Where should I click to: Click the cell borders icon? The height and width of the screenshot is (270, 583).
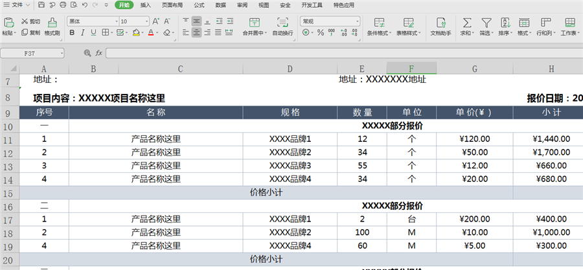105,32
